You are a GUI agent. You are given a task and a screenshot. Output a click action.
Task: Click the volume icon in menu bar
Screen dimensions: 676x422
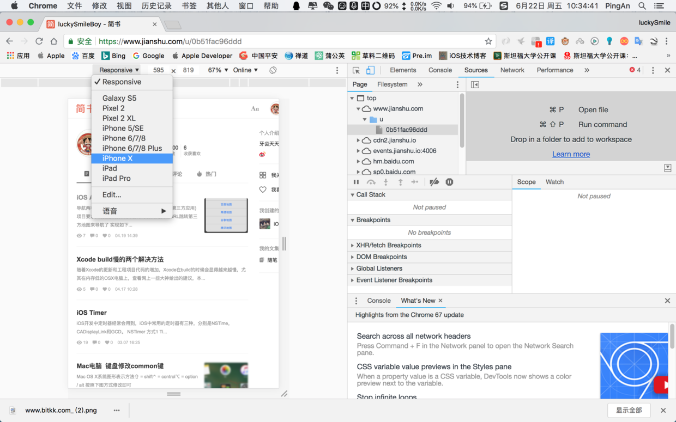[x=451, y=6]
